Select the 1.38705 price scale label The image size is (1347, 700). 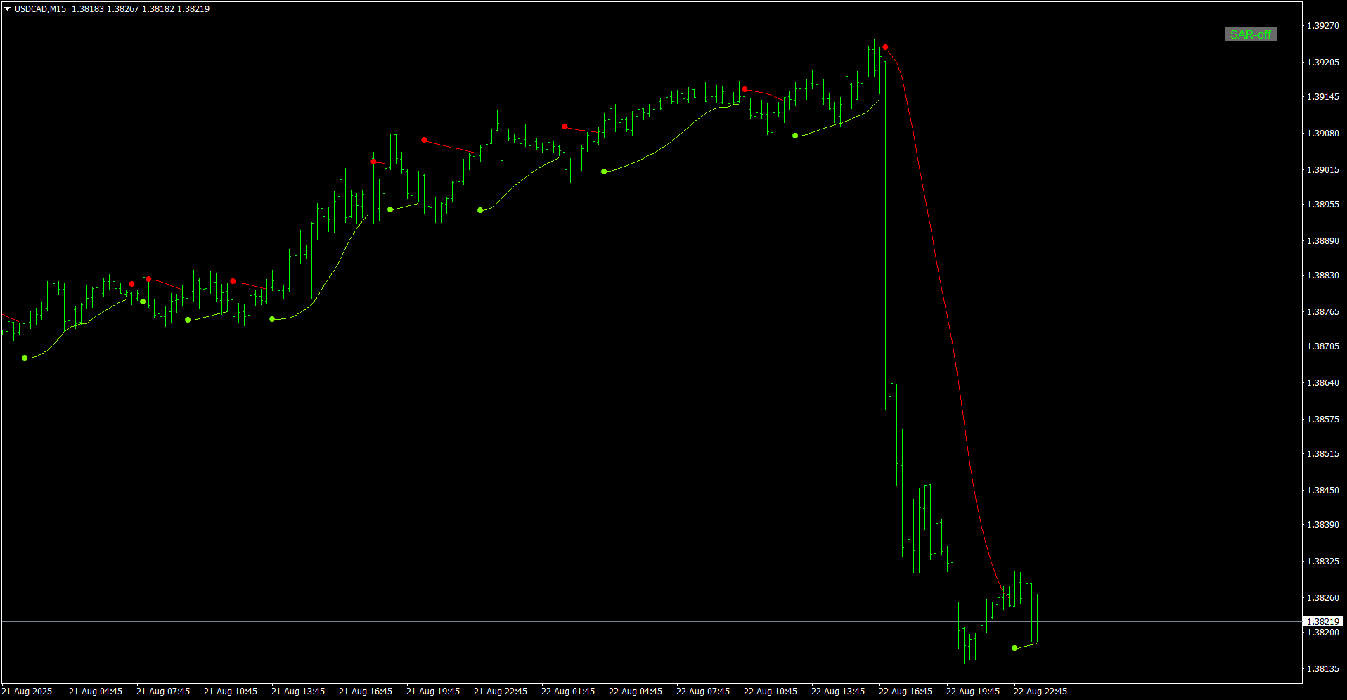(x=1323, y=346)
